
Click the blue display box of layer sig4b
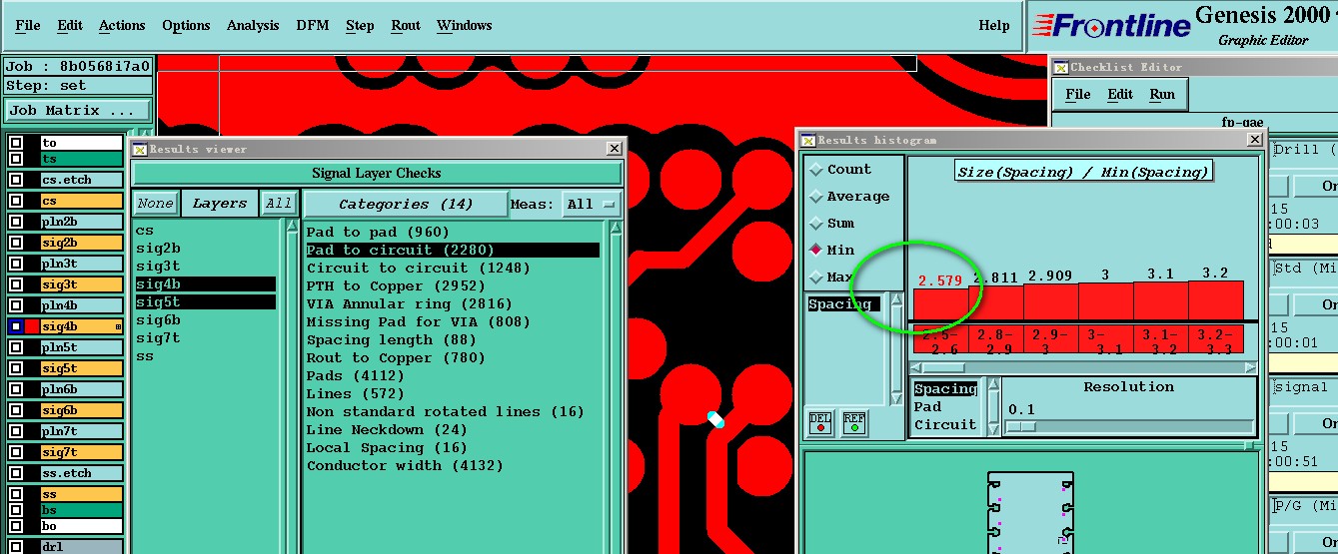pos(16,326)
